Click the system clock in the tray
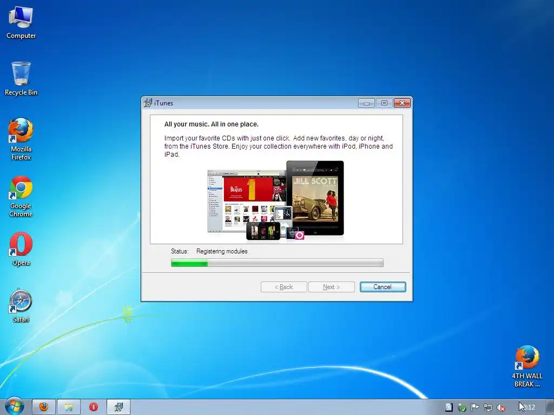Viewport: 554px width, 415px height. click(x=529, y=407)
